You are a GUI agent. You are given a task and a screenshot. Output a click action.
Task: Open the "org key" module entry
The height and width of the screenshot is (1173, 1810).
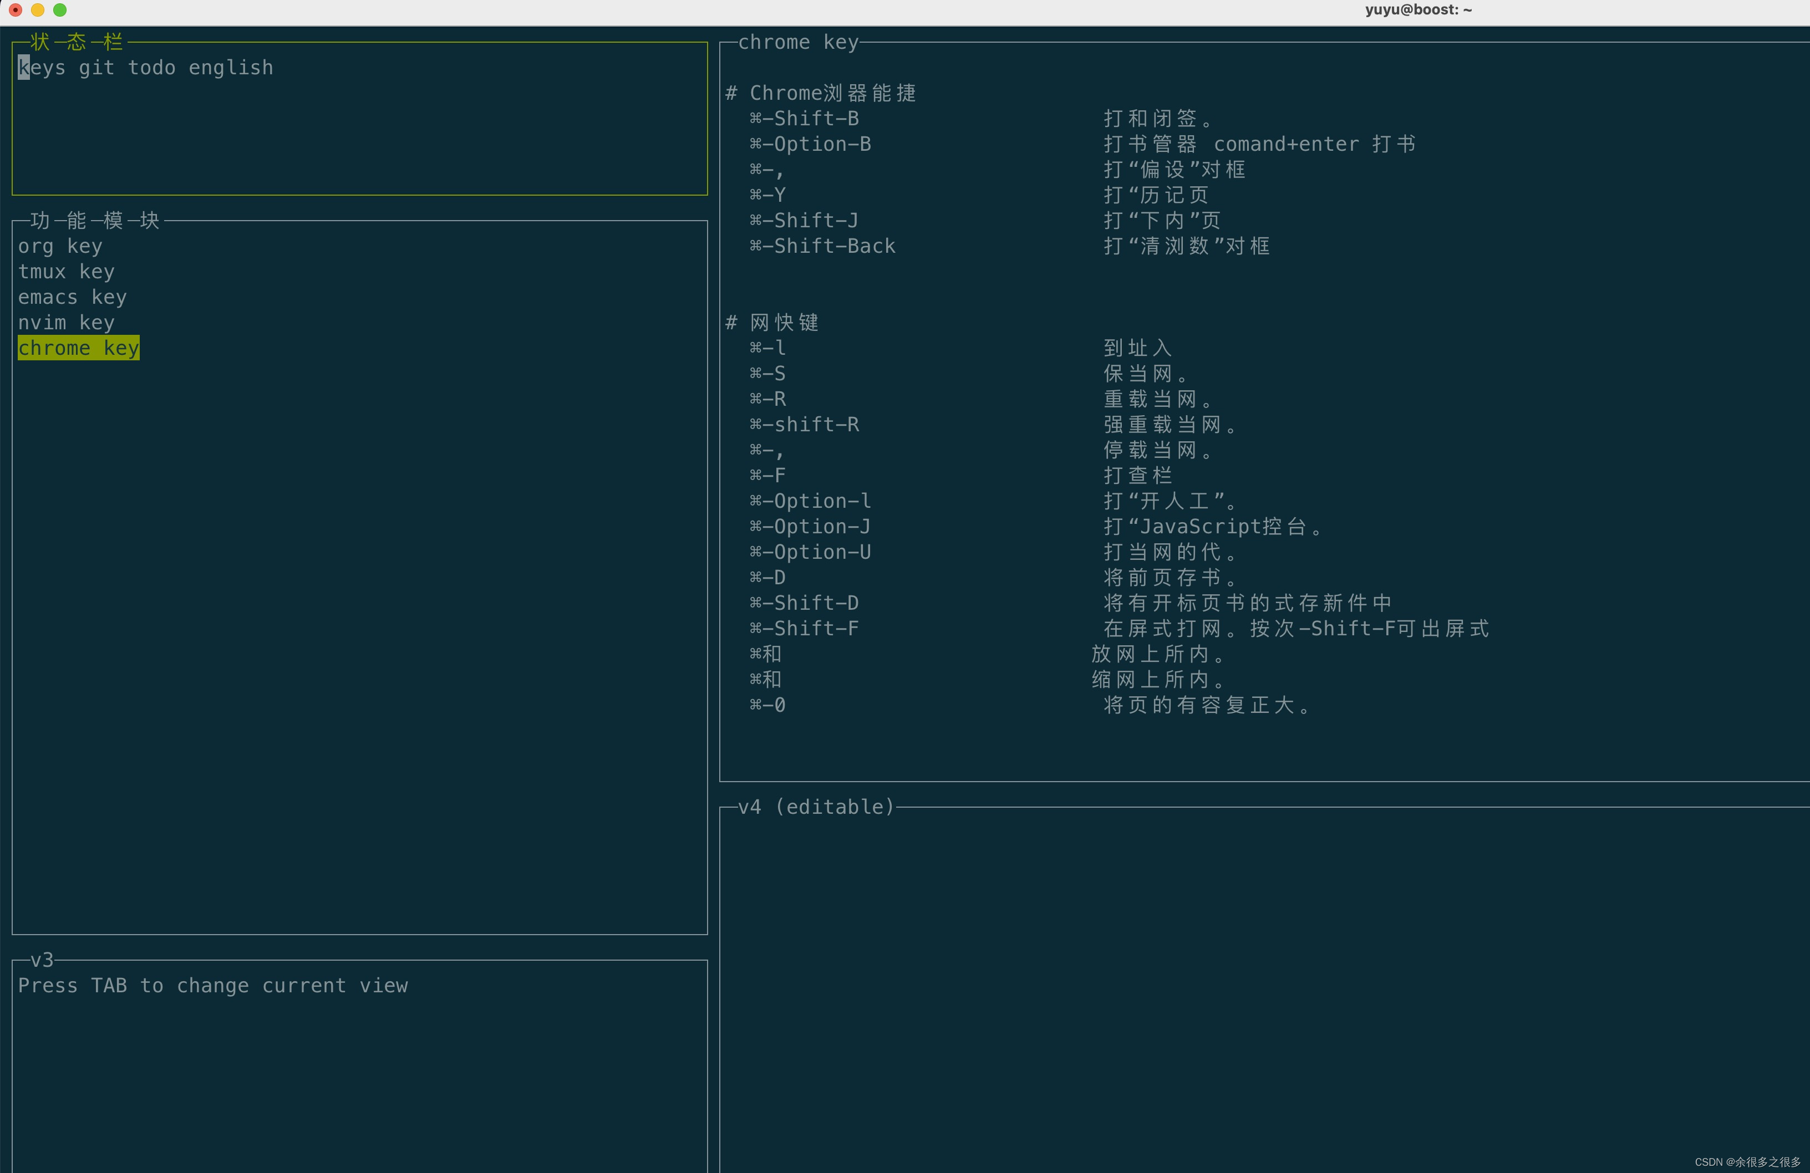click(x=60, y=246)
